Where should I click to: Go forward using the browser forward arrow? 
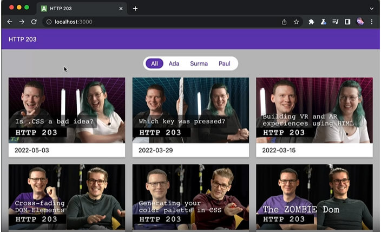[x=22, y=22]
